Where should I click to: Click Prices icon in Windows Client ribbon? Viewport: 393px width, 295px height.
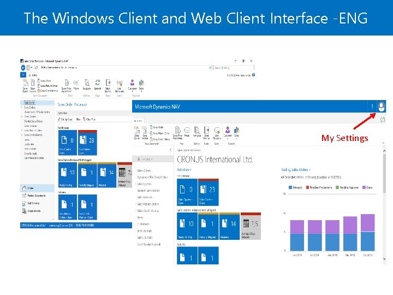[76, 85]
